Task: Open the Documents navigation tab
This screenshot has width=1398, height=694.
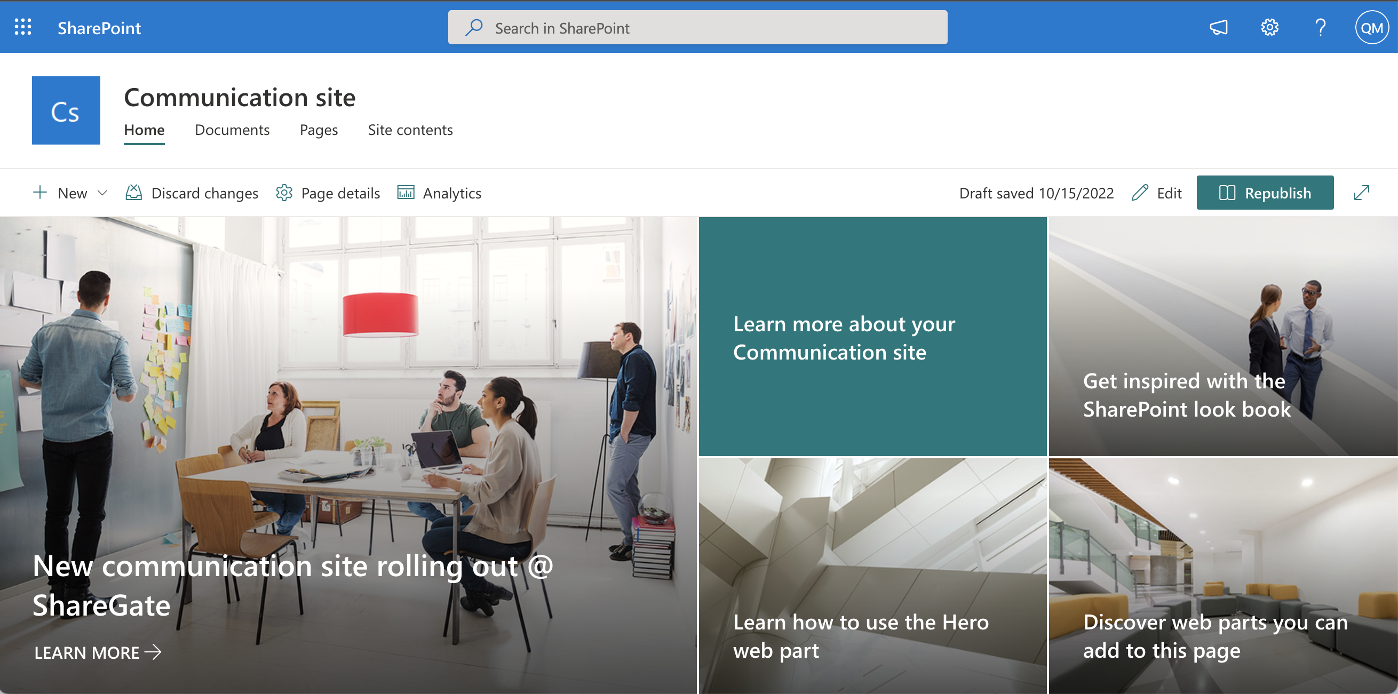Action: (x=232, y=130)
